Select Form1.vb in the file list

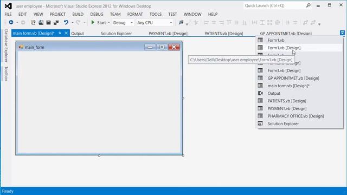tap(299, 40)
